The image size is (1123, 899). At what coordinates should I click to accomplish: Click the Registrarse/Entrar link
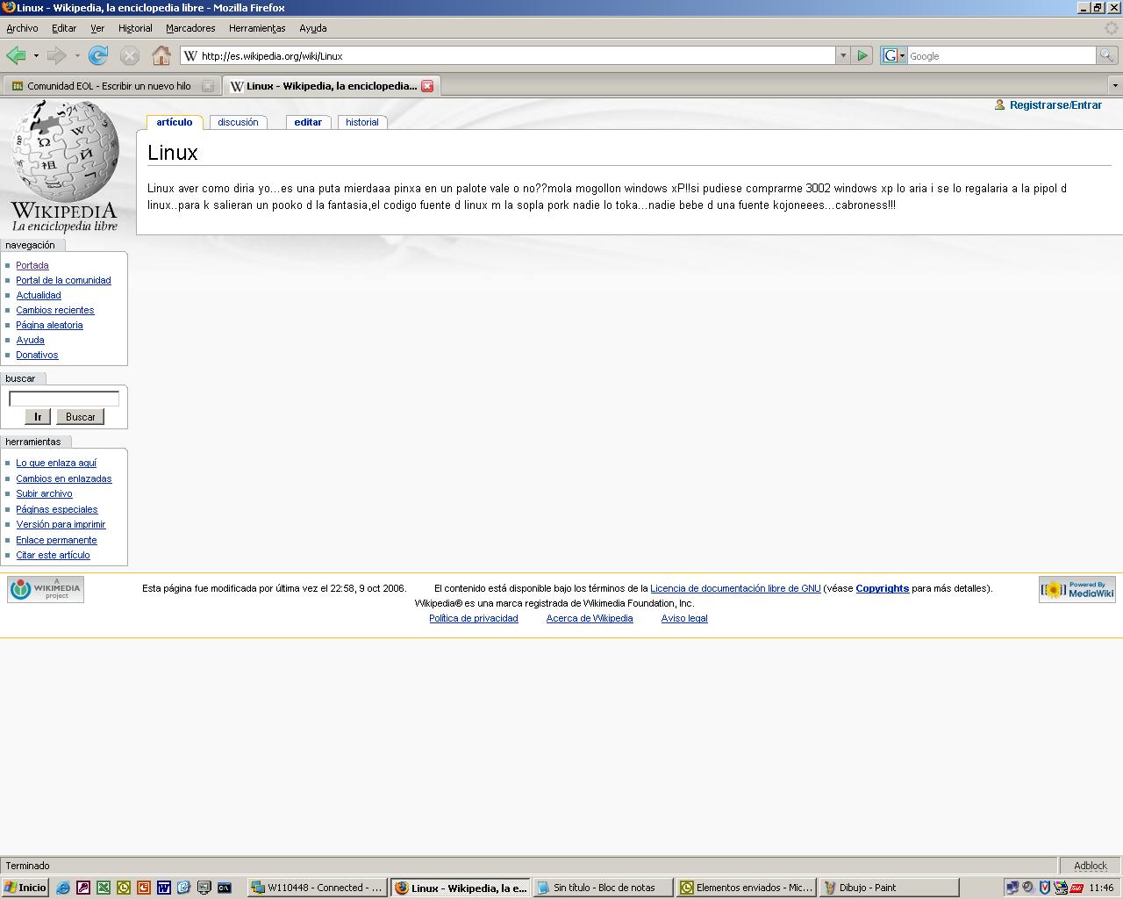point(1055,104)
